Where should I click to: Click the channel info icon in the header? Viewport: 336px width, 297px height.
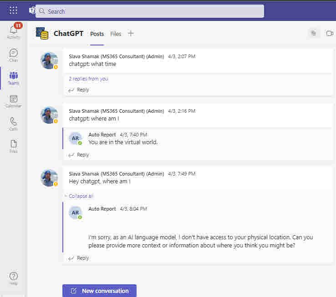click(x=313, y=33)
